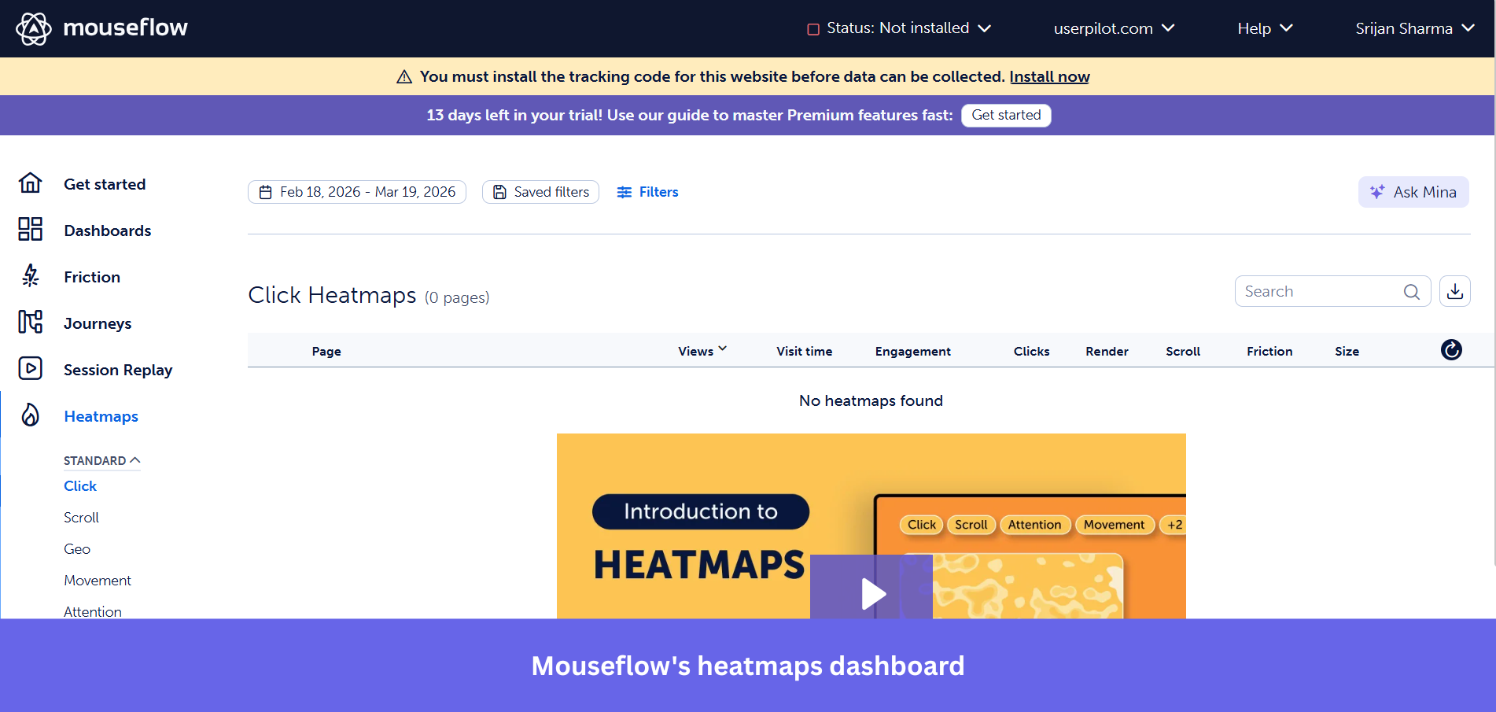
Task: Click the Heatmaps flame icon
Action: 31,415
